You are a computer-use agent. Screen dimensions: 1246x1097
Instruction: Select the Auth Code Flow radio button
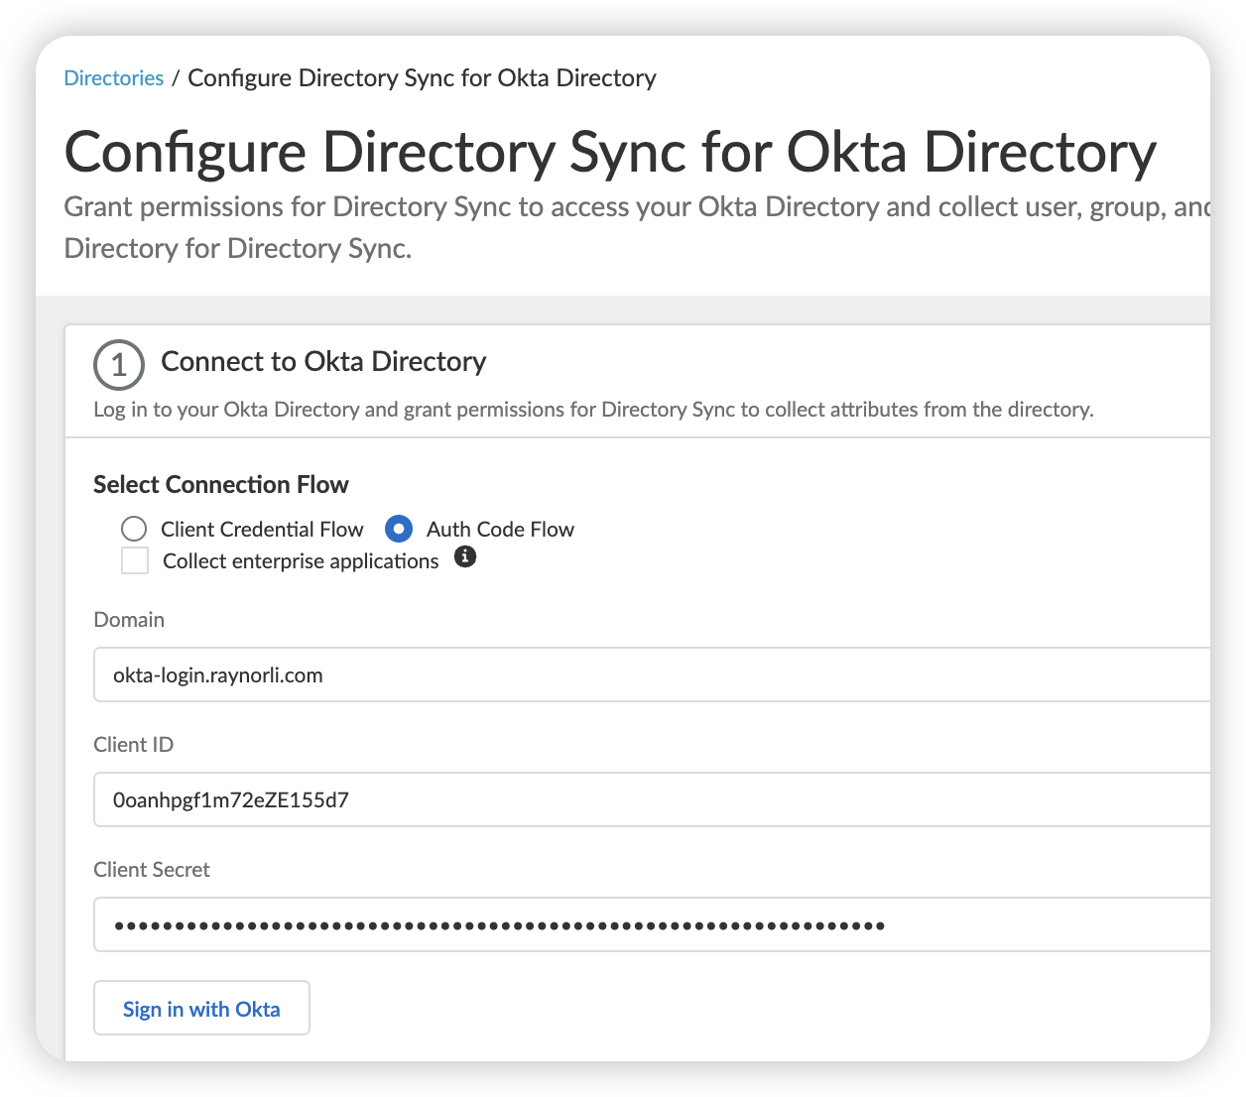pos(399,529)
